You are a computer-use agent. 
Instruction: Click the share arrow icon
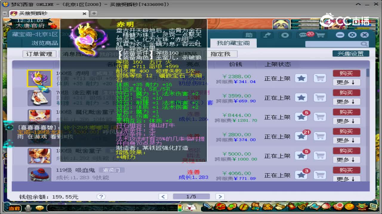[x=267, y=35]
